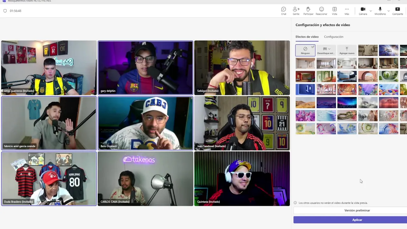Viewport: 407px width, 229px height.
Task: Open the Chat panel
Action: tap(284, 11)
